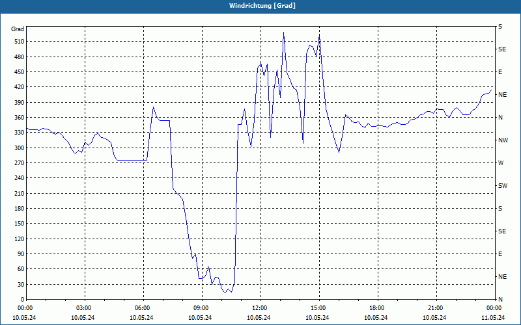This screenshot has width=521, height=325.
Task: Select the 210 y-axis value
Action: click(19, 193)
